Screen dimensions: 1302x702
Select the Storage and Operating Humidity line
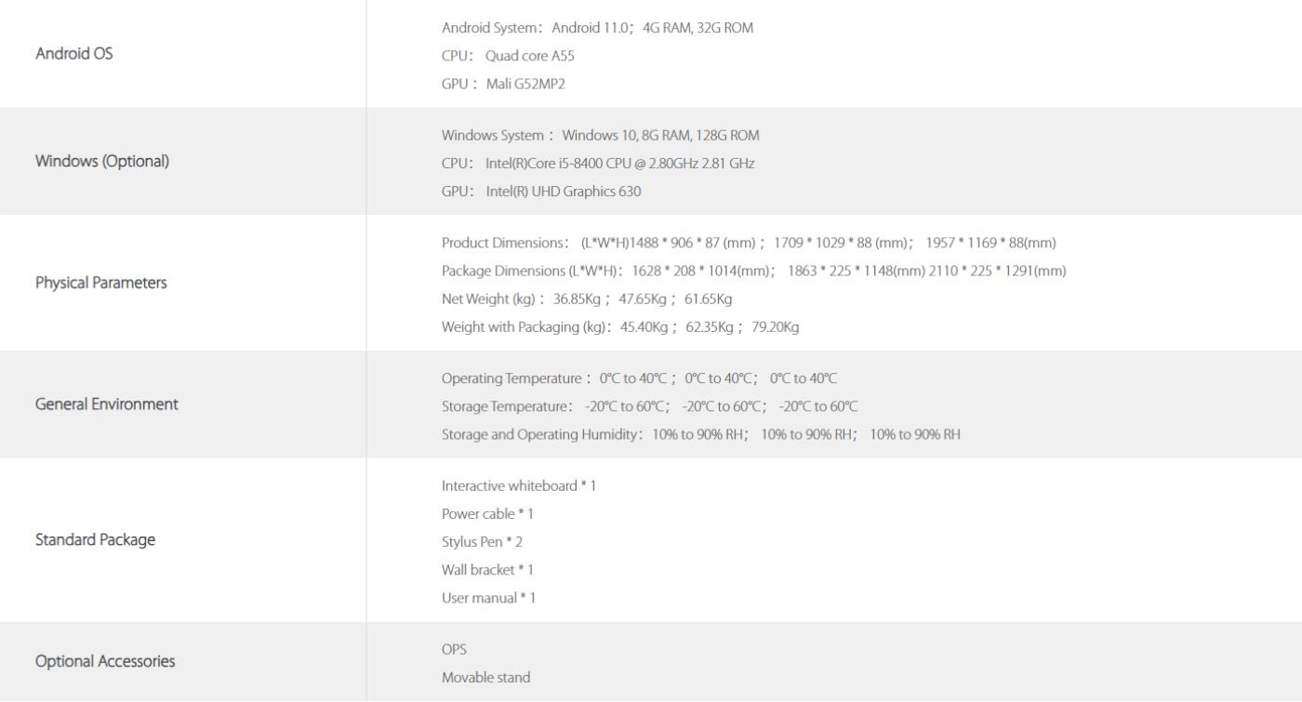point(701,434)
